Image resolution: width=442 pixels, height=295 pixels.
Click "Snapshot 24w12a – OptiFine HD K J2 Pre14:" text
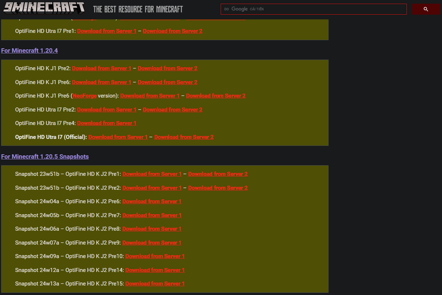pyautogui.click(x=70, y=270)
